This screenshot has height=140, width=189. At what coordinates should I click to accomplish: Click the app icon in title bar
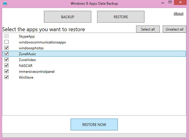point(5,3)
